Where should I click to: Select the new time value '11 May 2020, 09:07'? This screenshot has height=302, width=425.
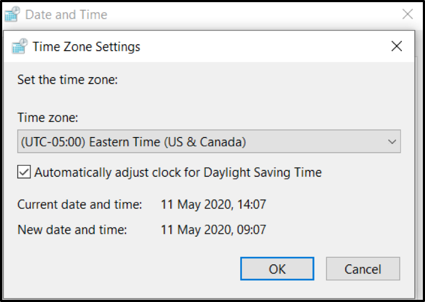[x=213, y=230]
